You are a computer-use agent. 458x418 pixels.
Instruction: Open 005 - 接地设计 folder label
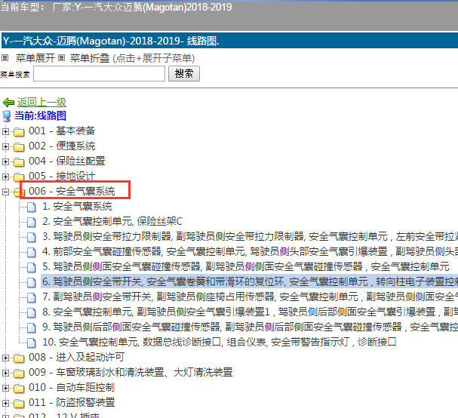click(62, 176)
